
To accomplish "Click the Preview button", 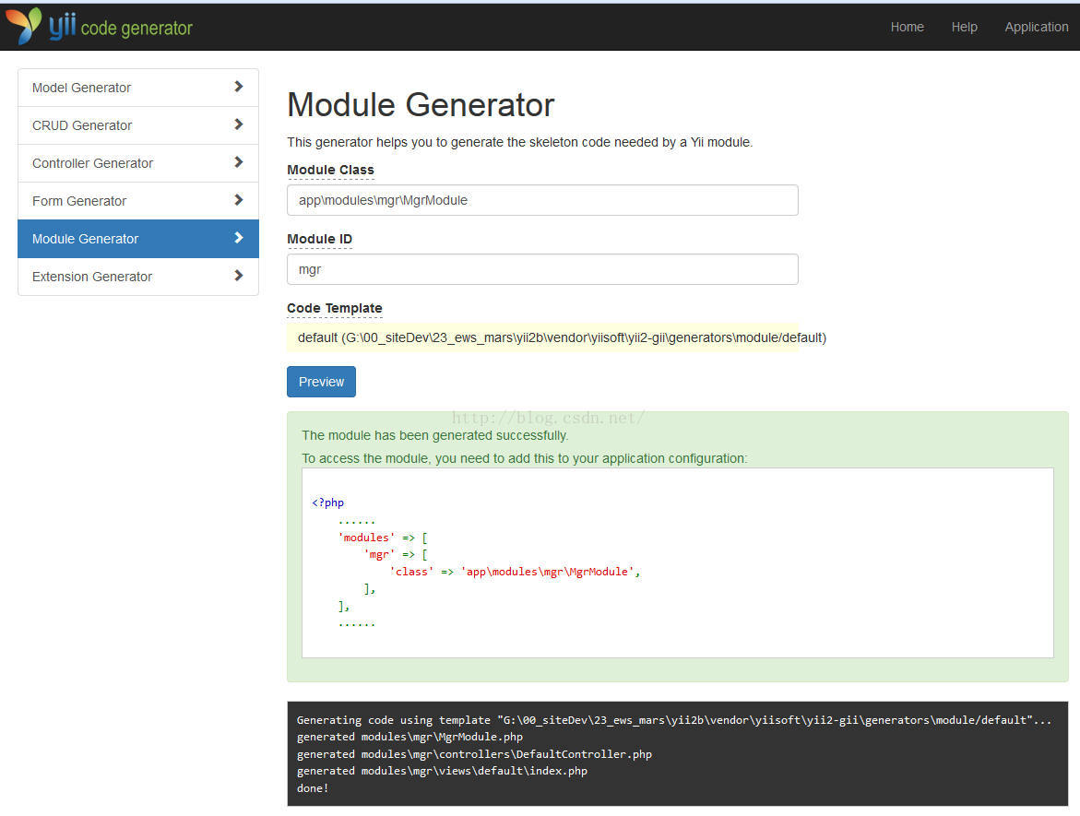I will pyautogui.click(x=321, y=382).
